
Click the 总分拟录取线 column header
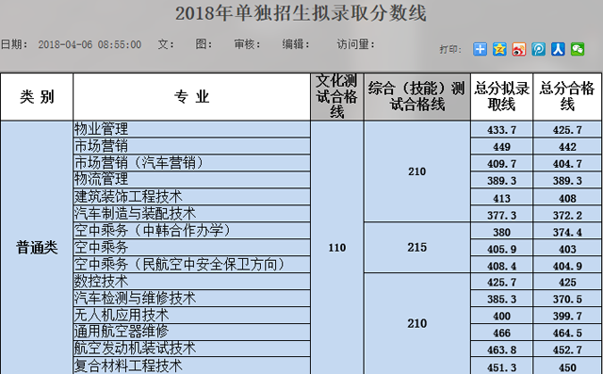pos(501,96)
